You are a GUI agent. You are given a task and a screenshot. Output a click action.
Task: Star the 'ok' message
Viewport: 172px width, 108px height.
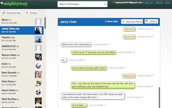click(85, 60)
